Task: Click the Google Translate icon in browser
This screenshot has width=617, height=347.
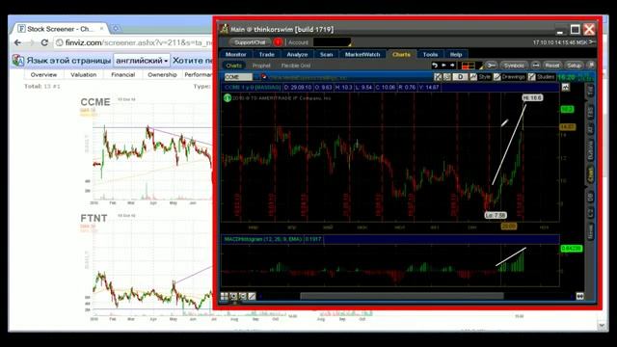Action: point(18,61)
